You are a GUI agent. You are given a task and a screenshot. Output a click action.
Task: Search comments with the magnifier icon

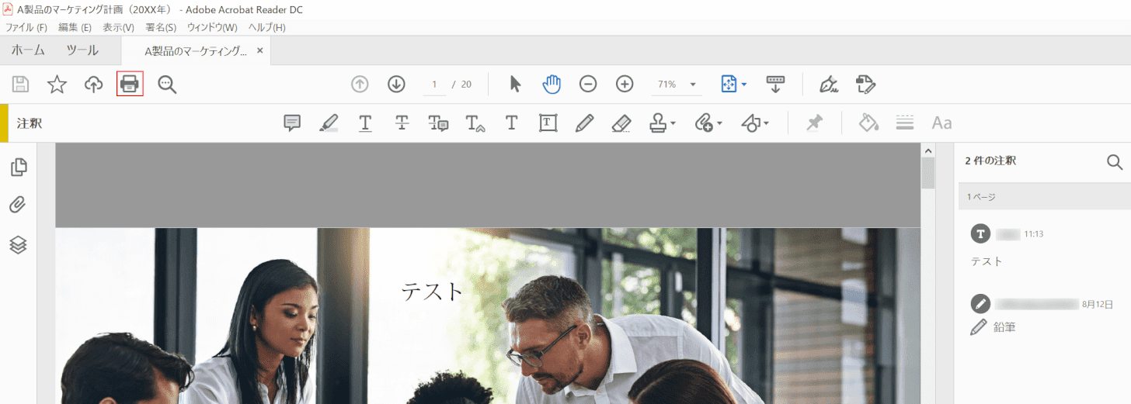[1114, 161]
